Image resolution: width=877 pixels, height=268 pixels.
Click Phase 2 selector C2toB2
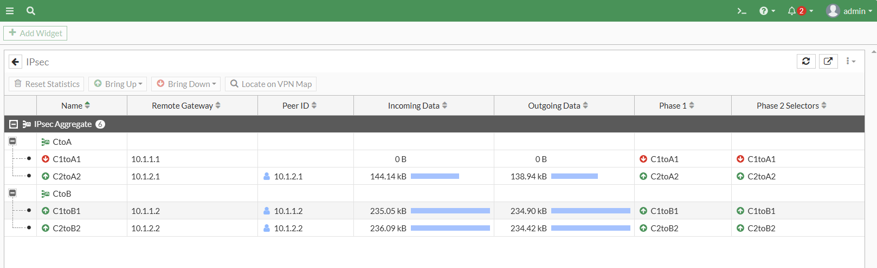756,228
